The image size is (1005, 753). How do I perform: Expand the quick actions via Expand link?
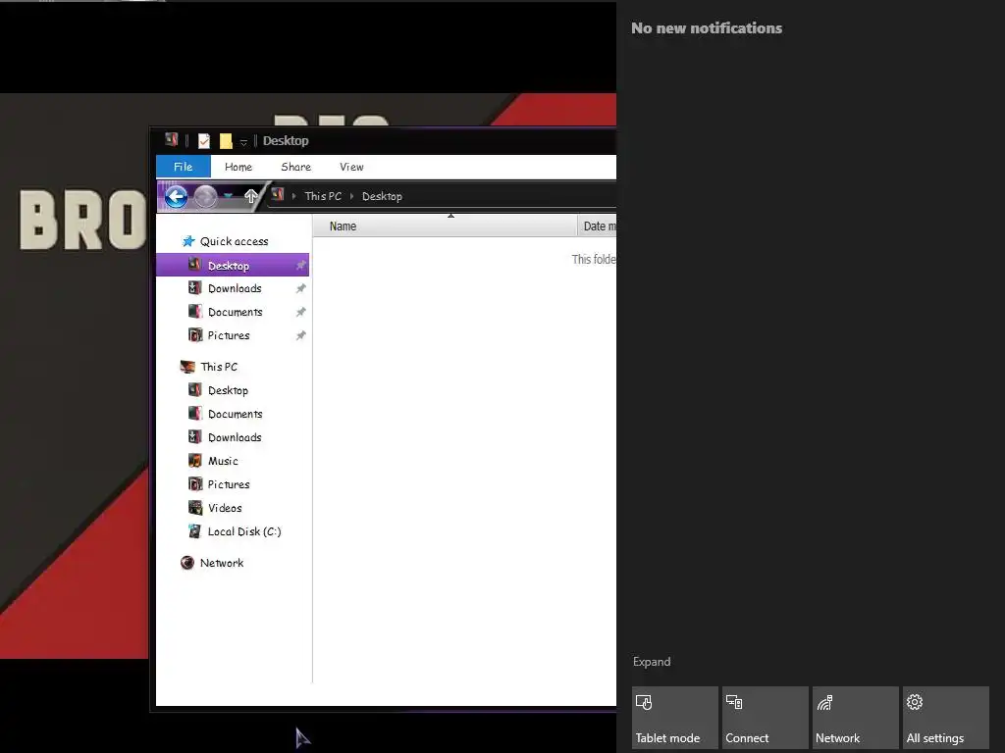tap(652, 662)
